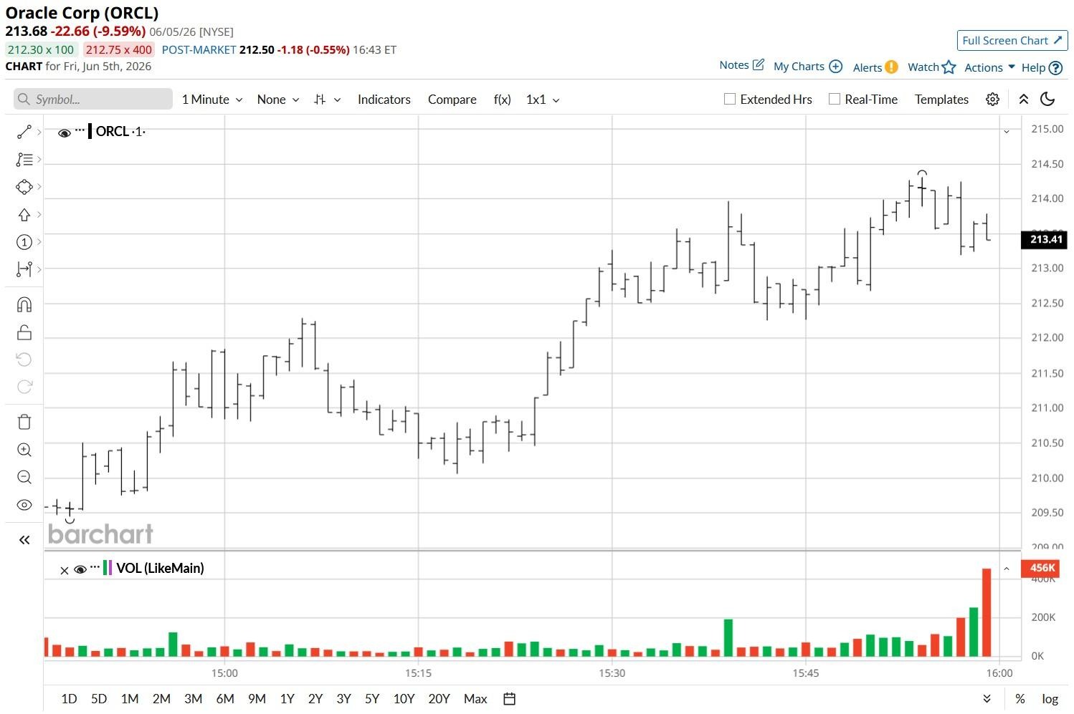The height and width of the screenshot is (714, 1074).
Task: Open the 1 Minute interval dropdown
Action: [212, 100]
